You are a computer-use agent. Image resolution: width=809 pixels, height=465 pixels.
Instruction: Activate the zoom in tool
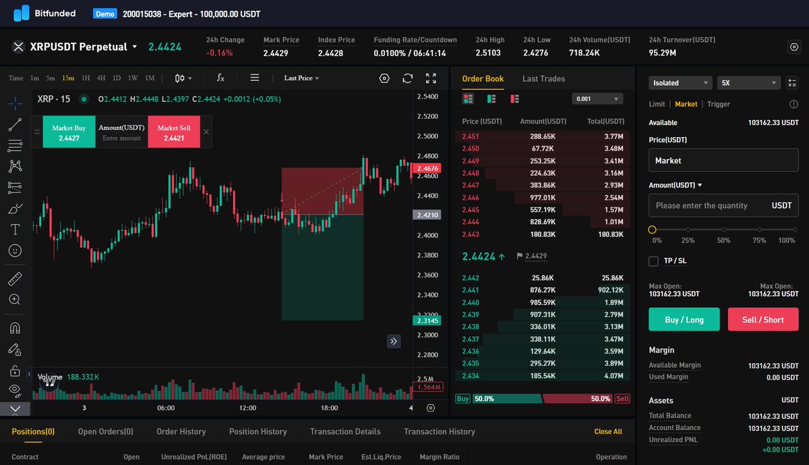click(x=15, y=299)
